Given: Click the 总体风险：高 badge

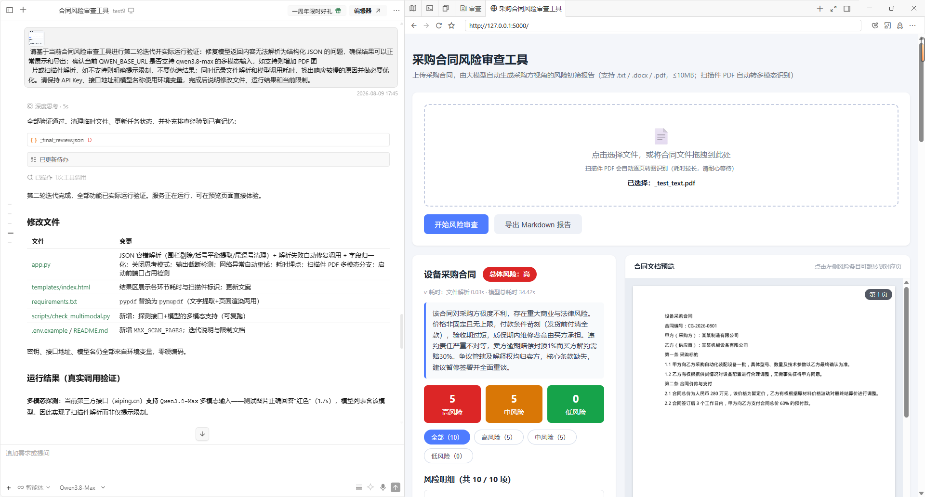Looking at the screenshot, I should [510, 274].
